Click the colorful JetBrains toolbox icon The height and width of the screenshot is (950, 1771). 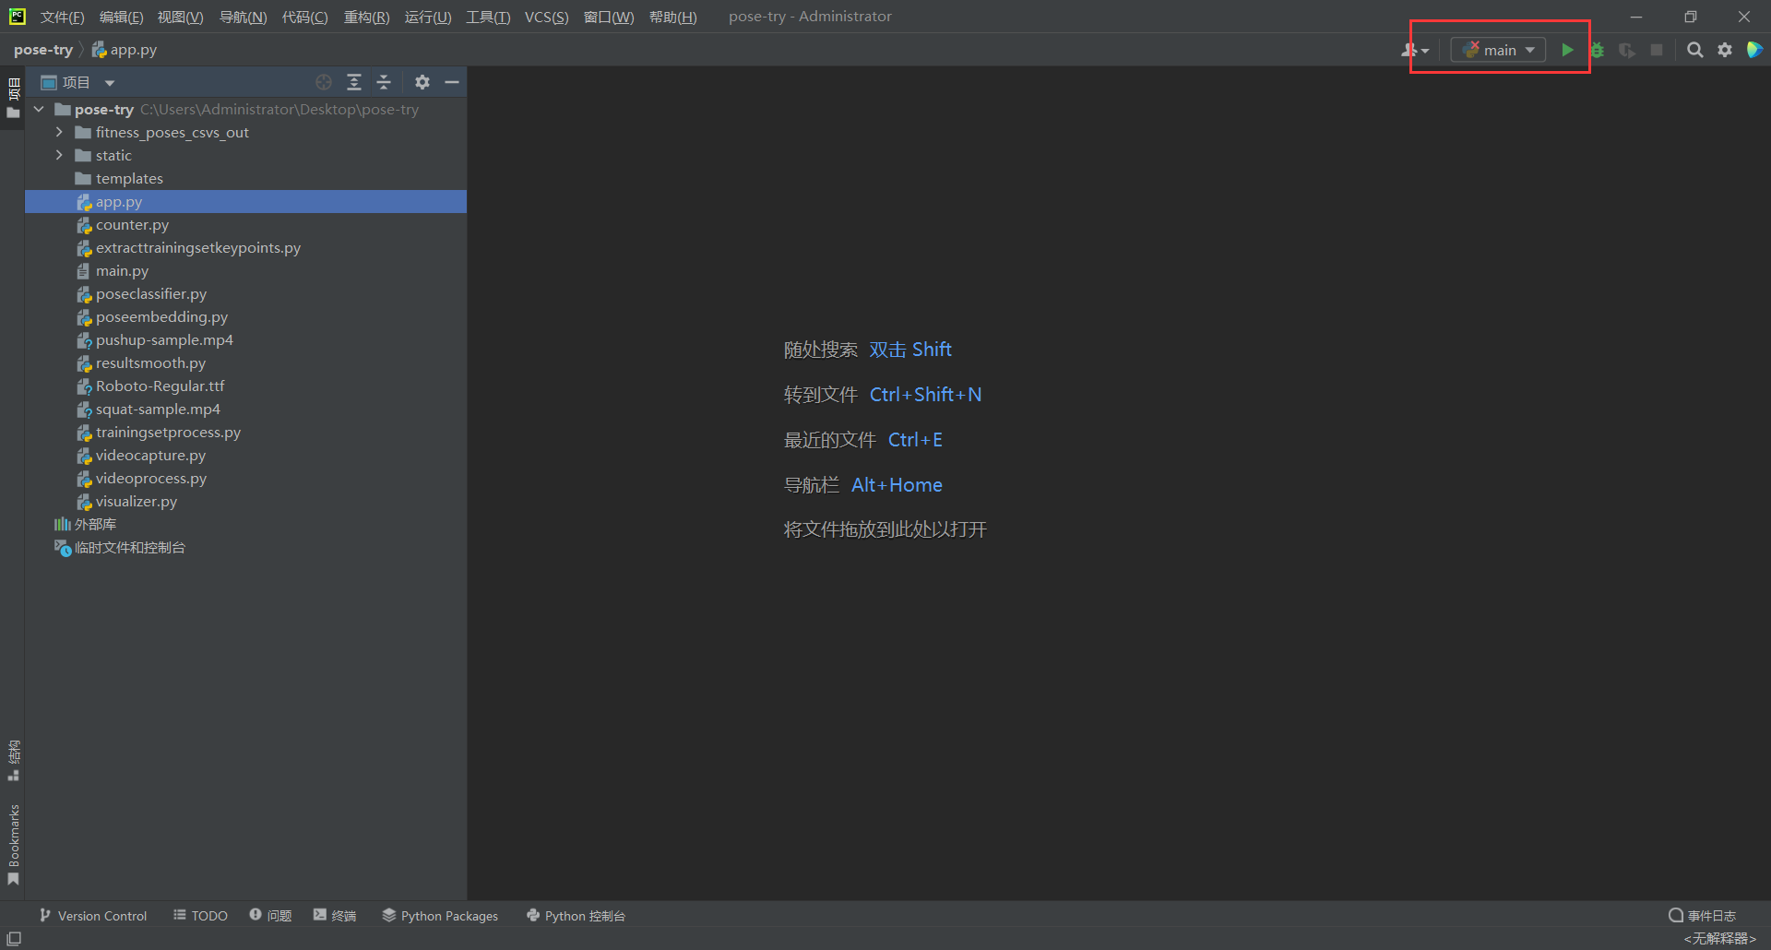pos(1754,50)
